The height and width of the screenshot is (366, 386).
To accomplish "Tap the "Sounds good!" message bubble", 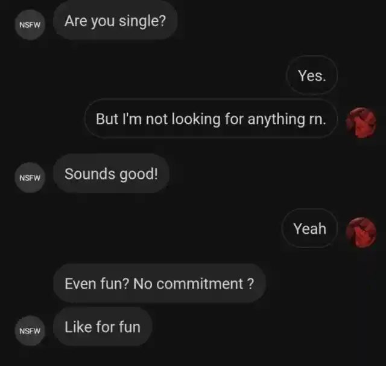I will point(111,173).
